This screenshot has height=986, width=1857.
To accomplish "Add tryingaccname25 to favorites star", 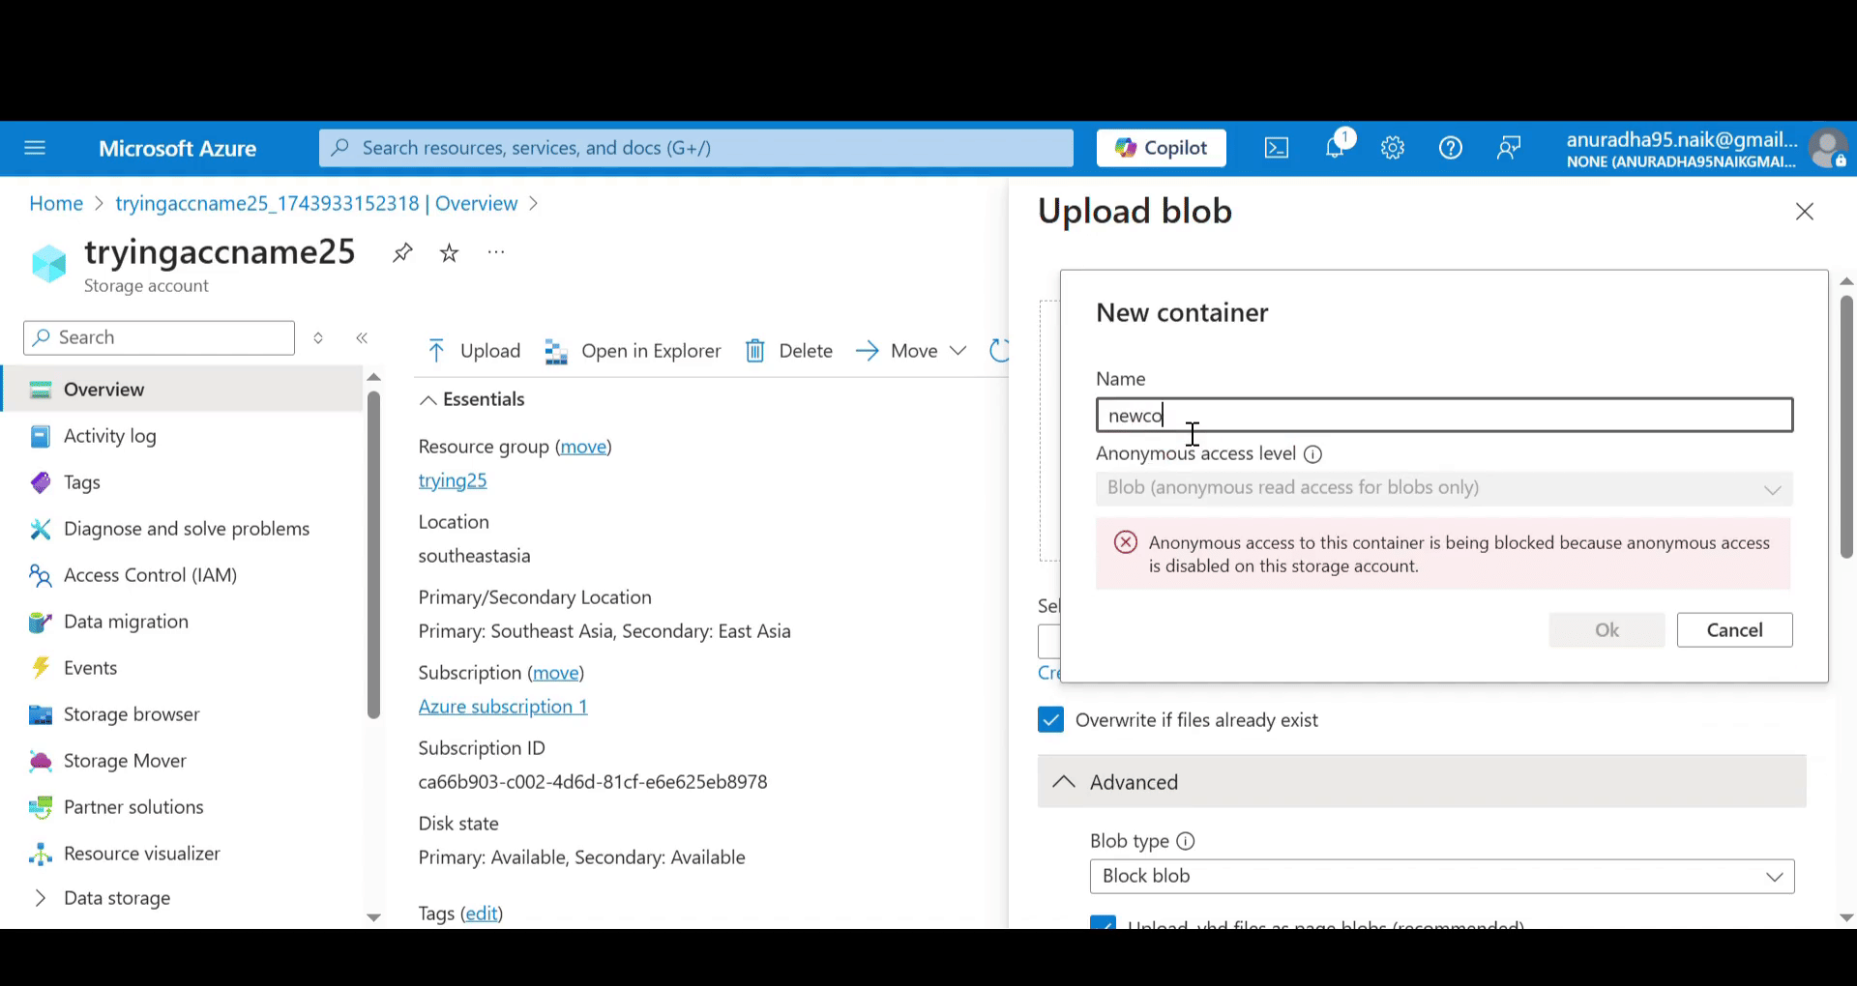I will coord(449,253).
